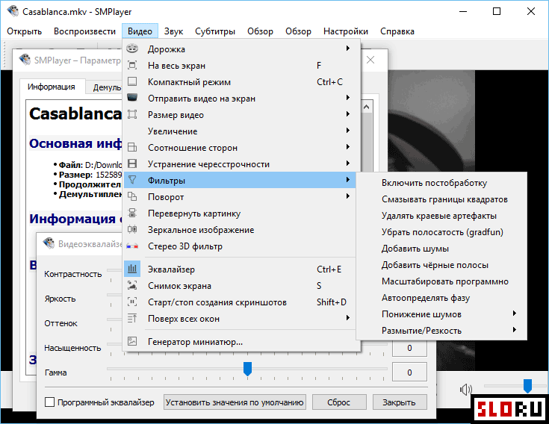Click the Снимок экрана screenshot icon
The width and height of the screenshot is (549, 424).
point(132,285)
